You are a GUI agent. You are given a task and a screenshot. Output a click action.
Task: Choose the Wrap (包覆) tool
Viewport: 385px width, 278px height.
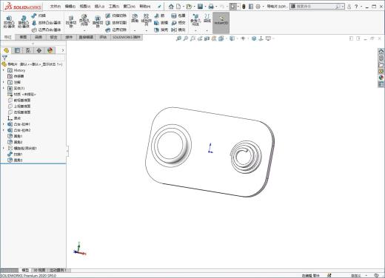click(x=178, y=16)
